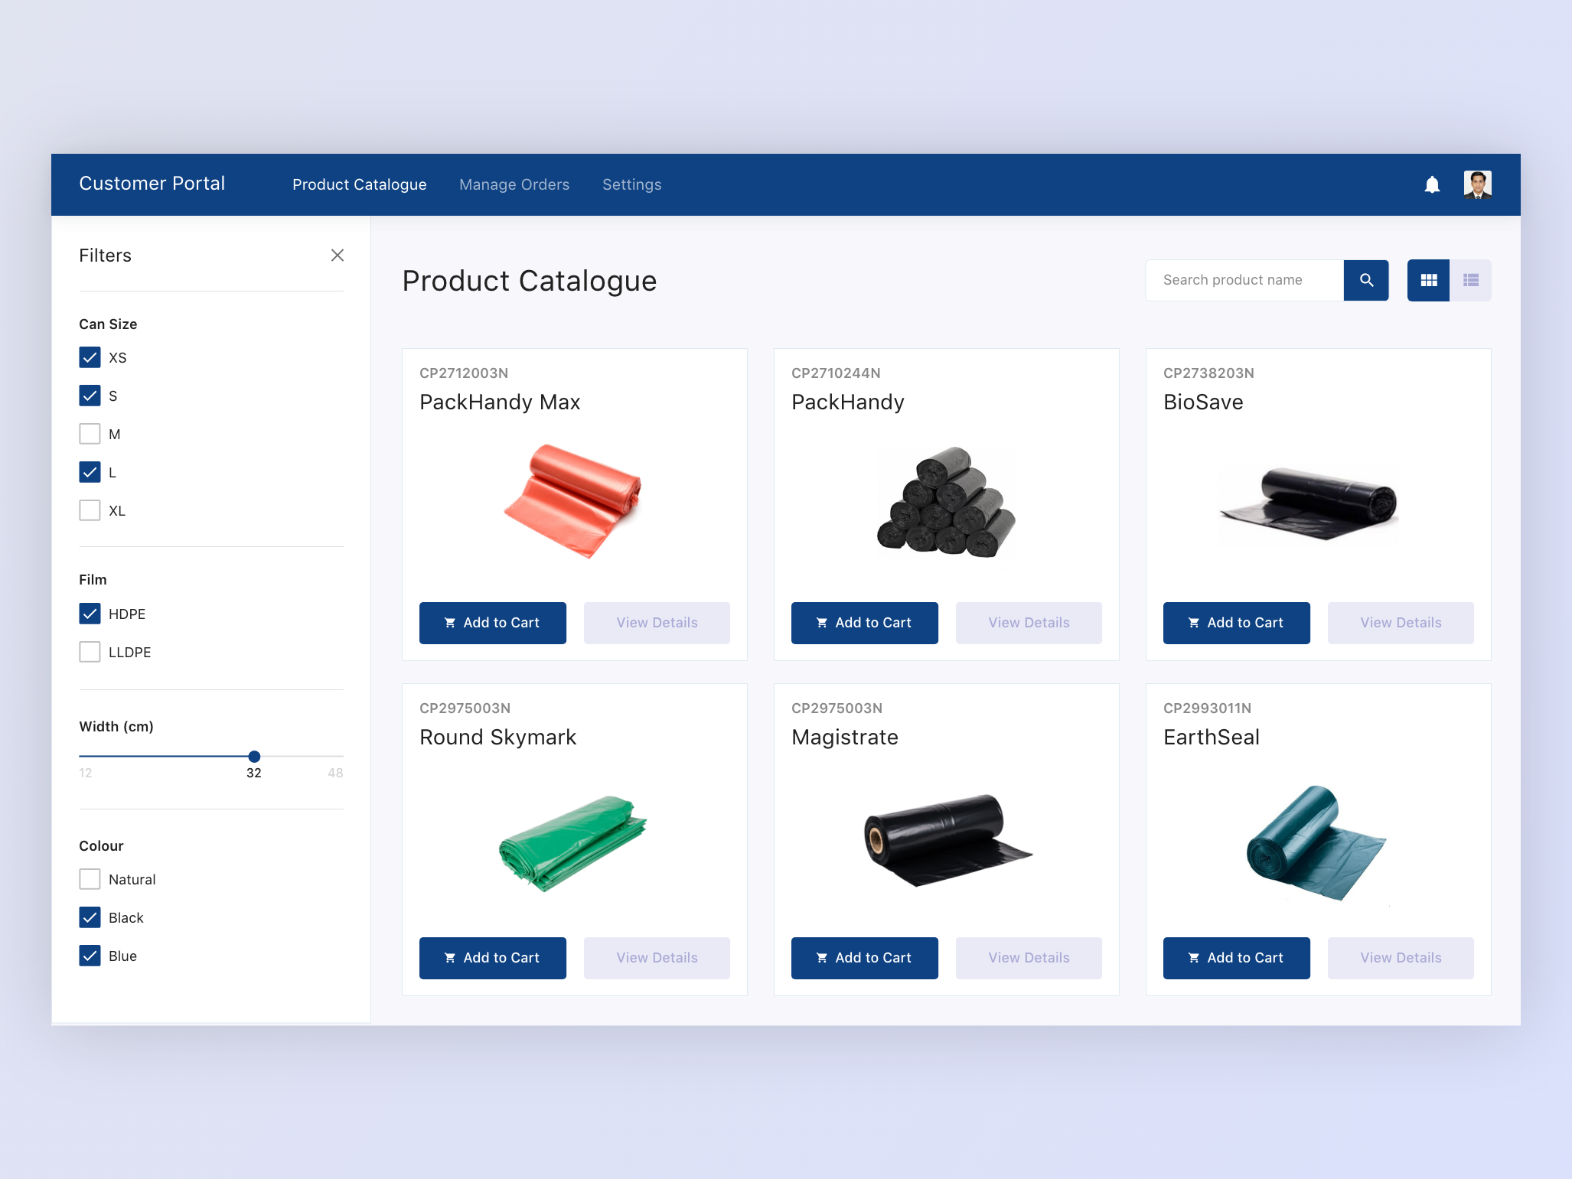
Task: Add Magistrate to cart
Action: click(865, 958)
